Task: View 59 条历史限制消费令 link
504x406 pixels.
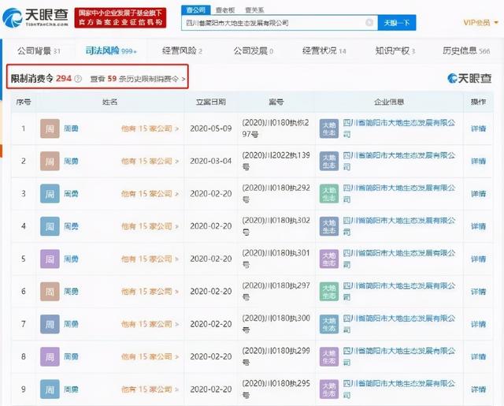Action: (138, 79)
